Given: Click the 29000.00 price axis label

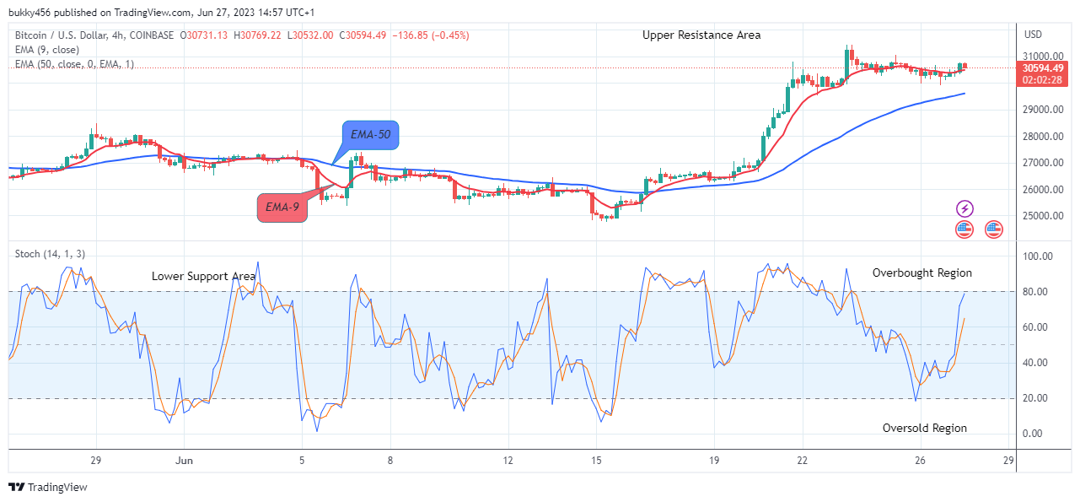Looking at the screenshot, I should (1043, 110).
